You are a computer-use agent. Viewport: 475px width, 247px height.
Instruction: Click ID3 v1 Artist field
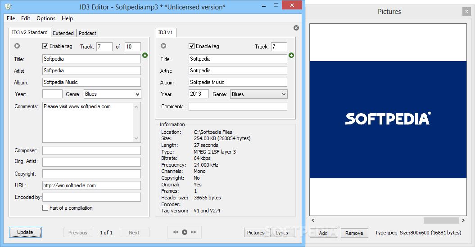pyautogui.click(x=238, y=71)
